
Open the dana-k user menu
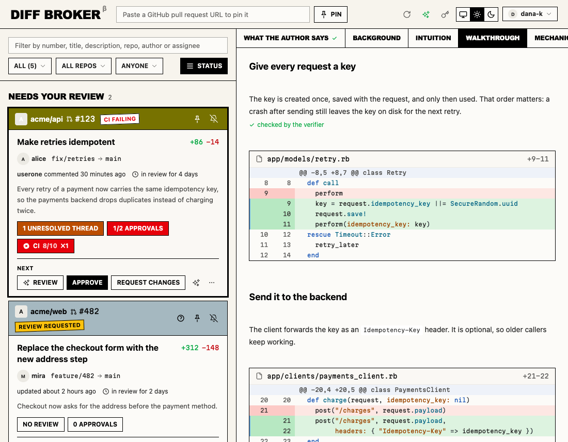pos(530,14)
